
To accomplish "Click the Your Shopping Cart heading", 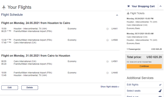I will pyautogui.click(x=143, y=6).
